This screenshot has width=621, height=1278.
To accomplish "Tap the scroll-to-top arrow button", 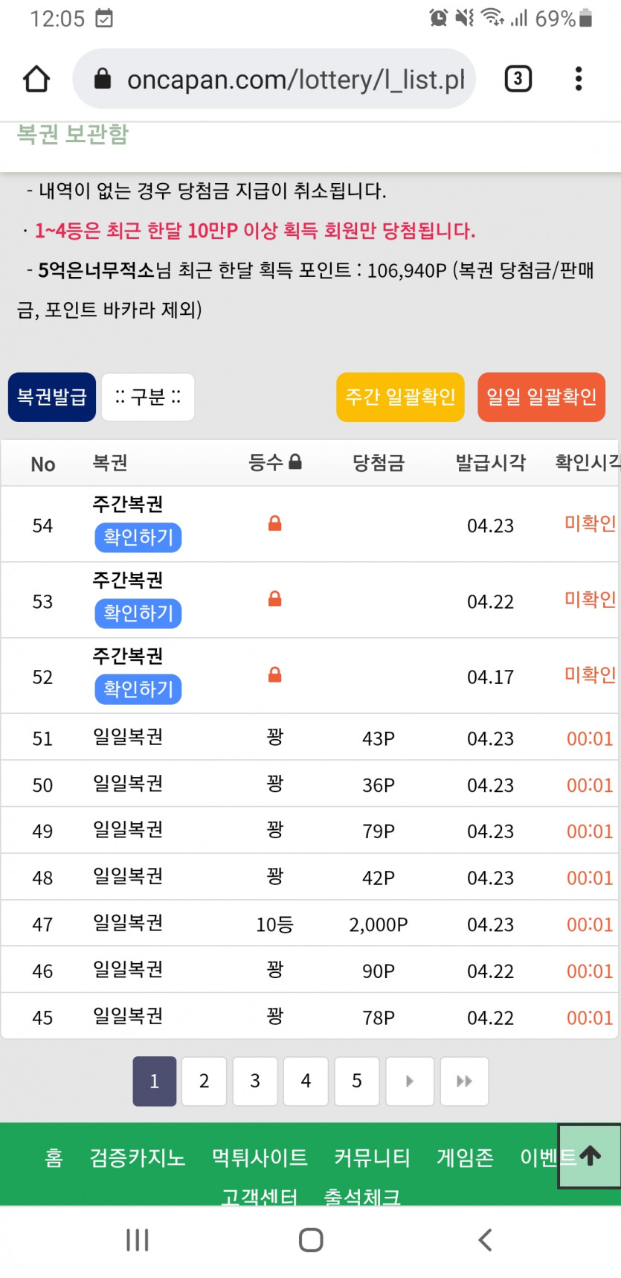I will pyautogui.click(x=590, y=1155).
